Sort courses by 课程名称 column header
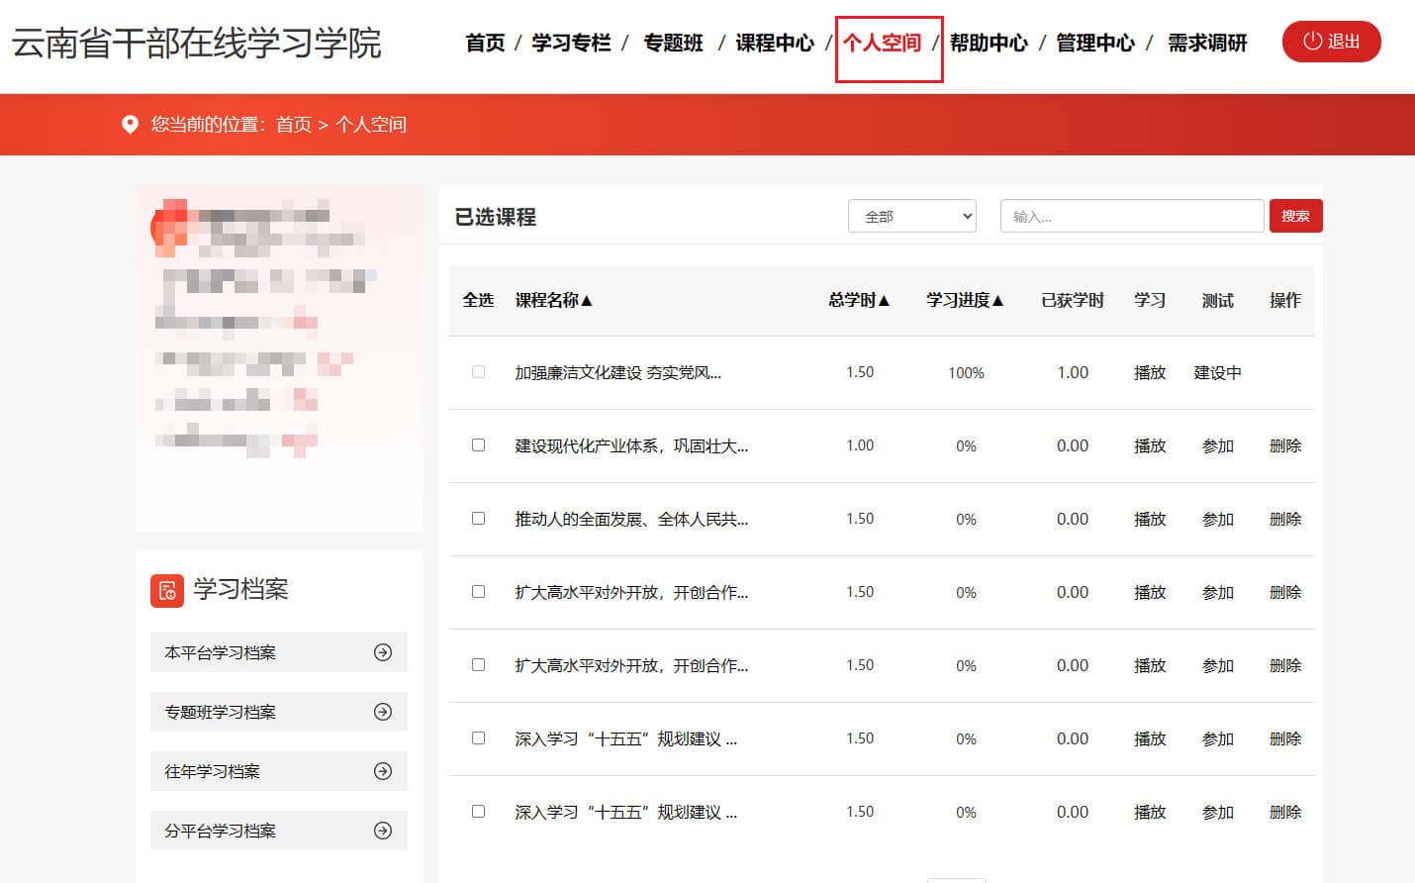1415x883 pixels. click(553, 300)
